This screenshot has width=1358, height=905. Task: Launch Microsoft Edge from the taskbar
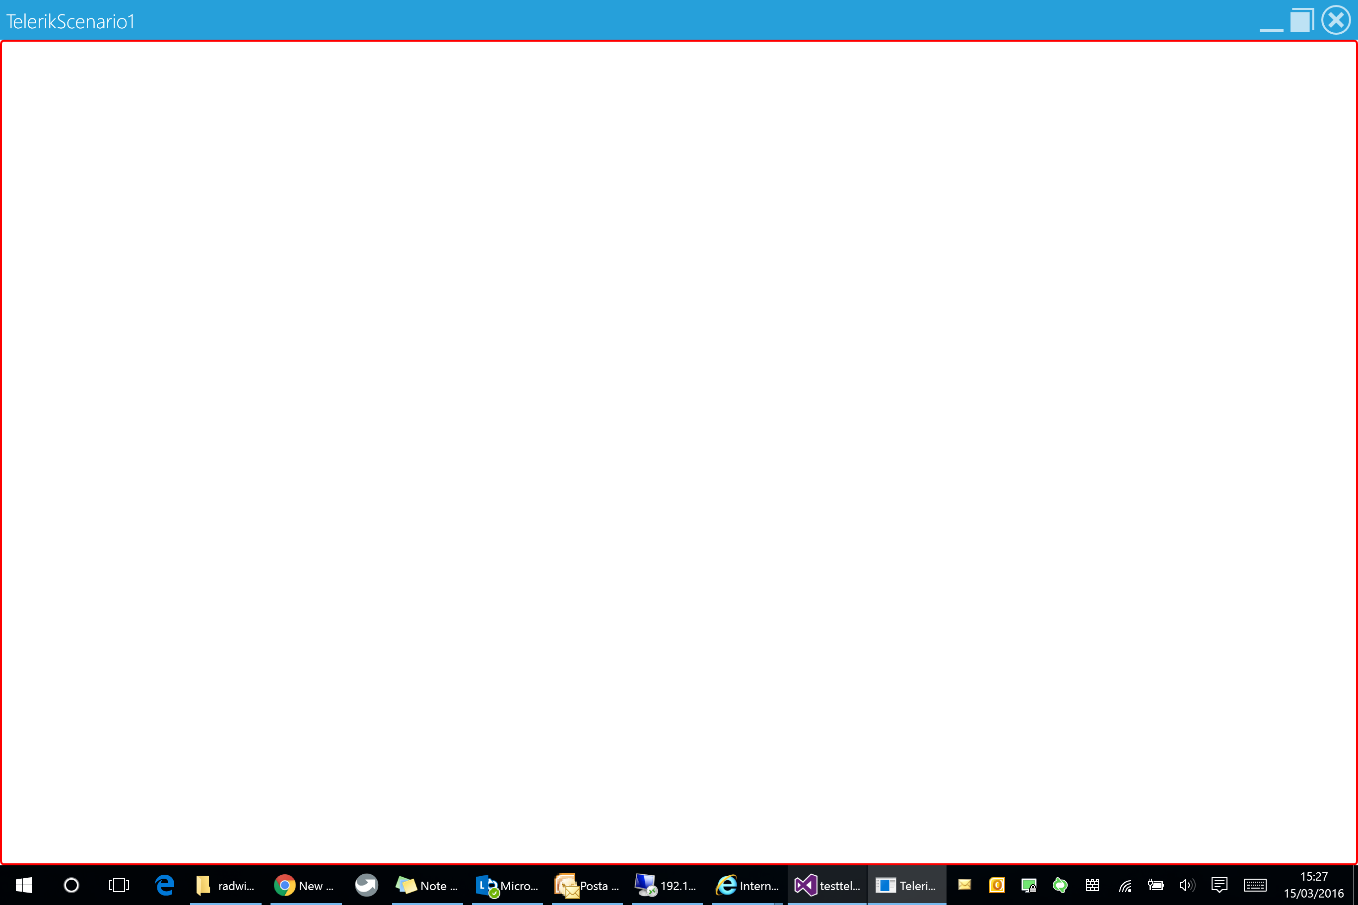click(165, 885)
